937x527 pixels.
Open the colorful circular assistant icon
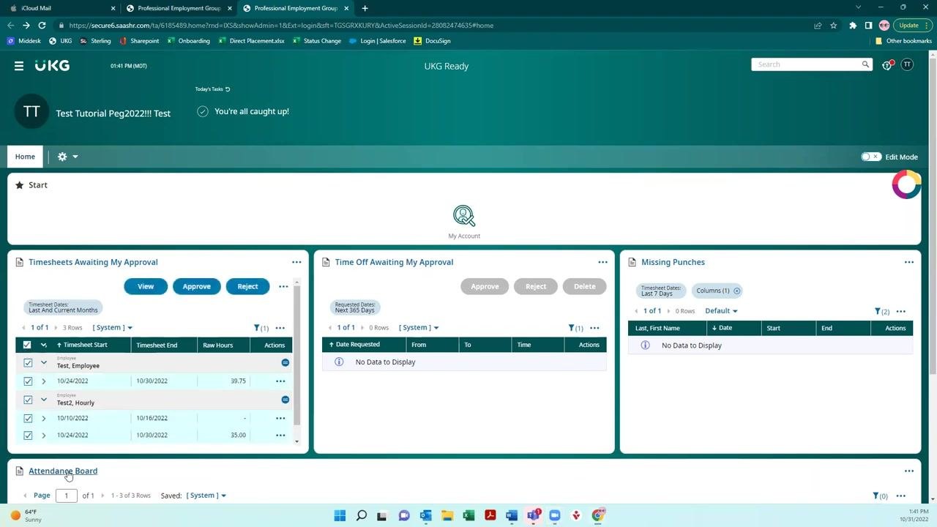point(906,184)
